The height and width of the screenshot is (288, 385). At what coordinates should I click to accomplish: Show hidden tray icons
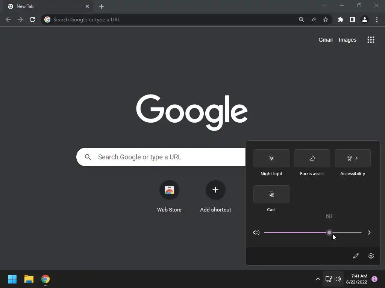click(318, 279)
